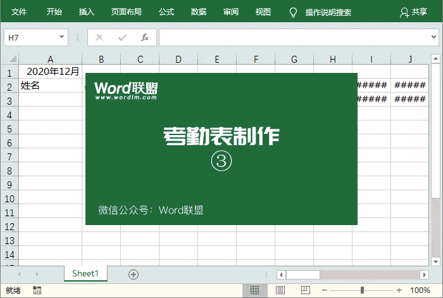This screenshot has height=298, width=443.
Task: Select column J header
Action: [409, 59]
